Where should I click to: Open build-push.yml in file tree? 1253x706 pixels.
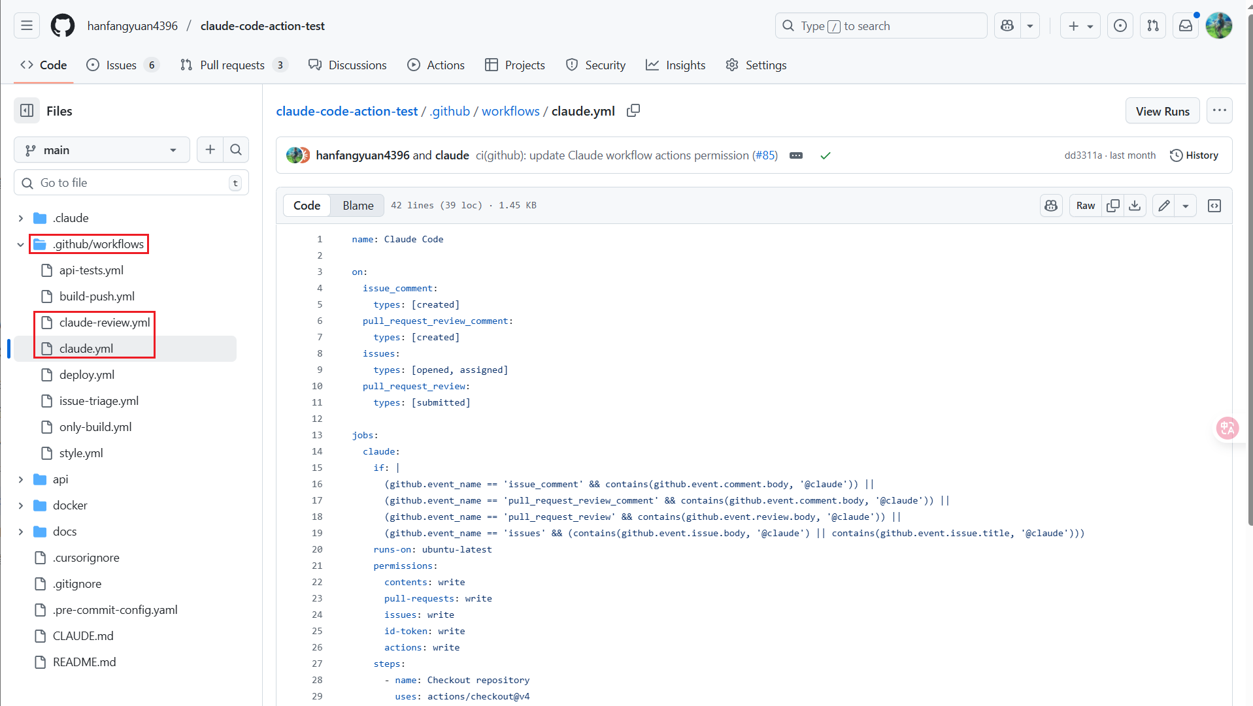(97, 296)
